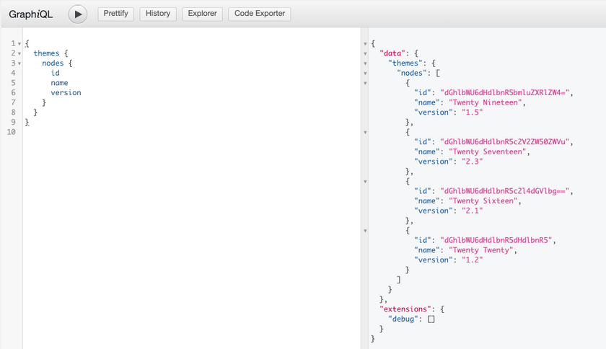The height and width of the screenshot is (349, 606).
Task: Collapse the Twenty Twenty result object
Action: (365, 230)
